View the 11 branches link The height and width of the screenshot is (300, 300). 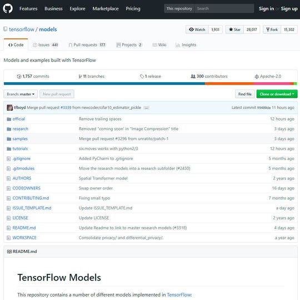tap(92, 76)
